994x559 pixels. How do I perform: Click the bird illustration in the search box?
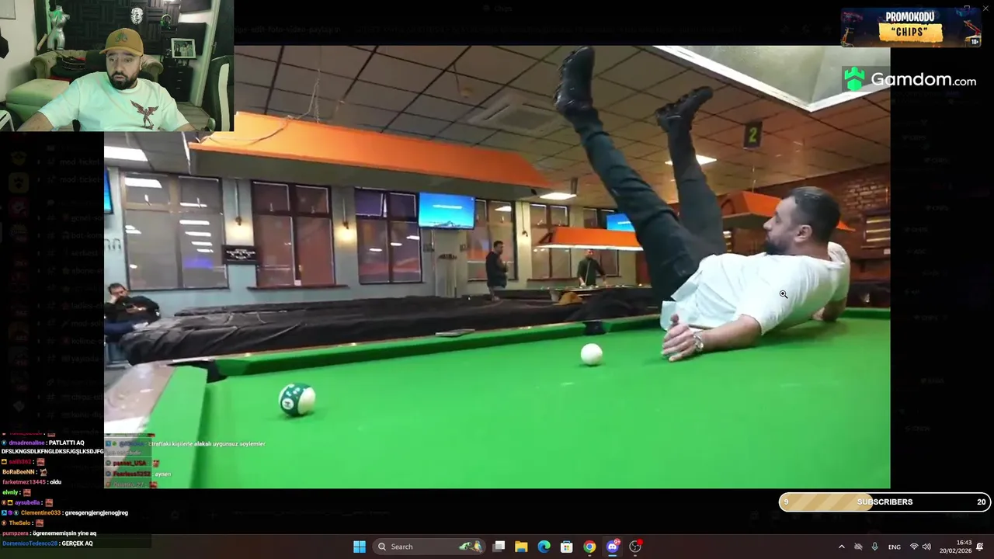pos(471,547)
